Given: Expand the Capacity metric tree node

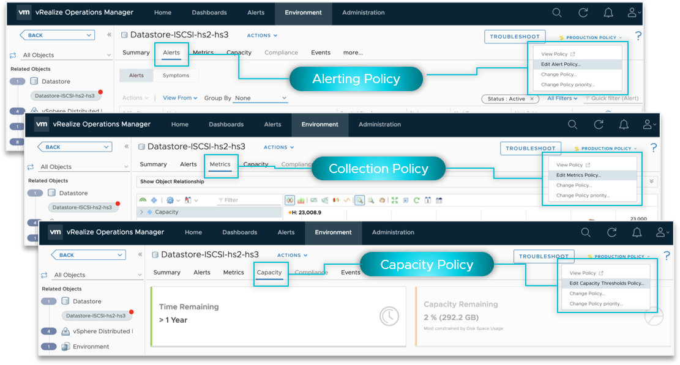Looking at the screenshot, I should point(141,212).
